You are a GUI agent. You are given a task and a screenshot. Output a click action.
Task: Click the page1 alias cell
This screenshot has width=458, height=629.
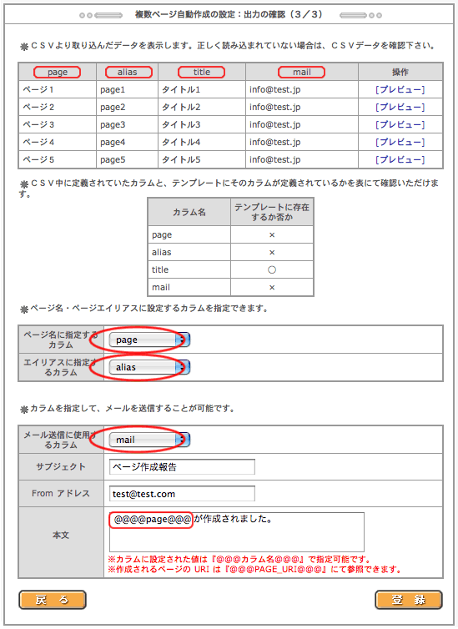pos(127,89)
